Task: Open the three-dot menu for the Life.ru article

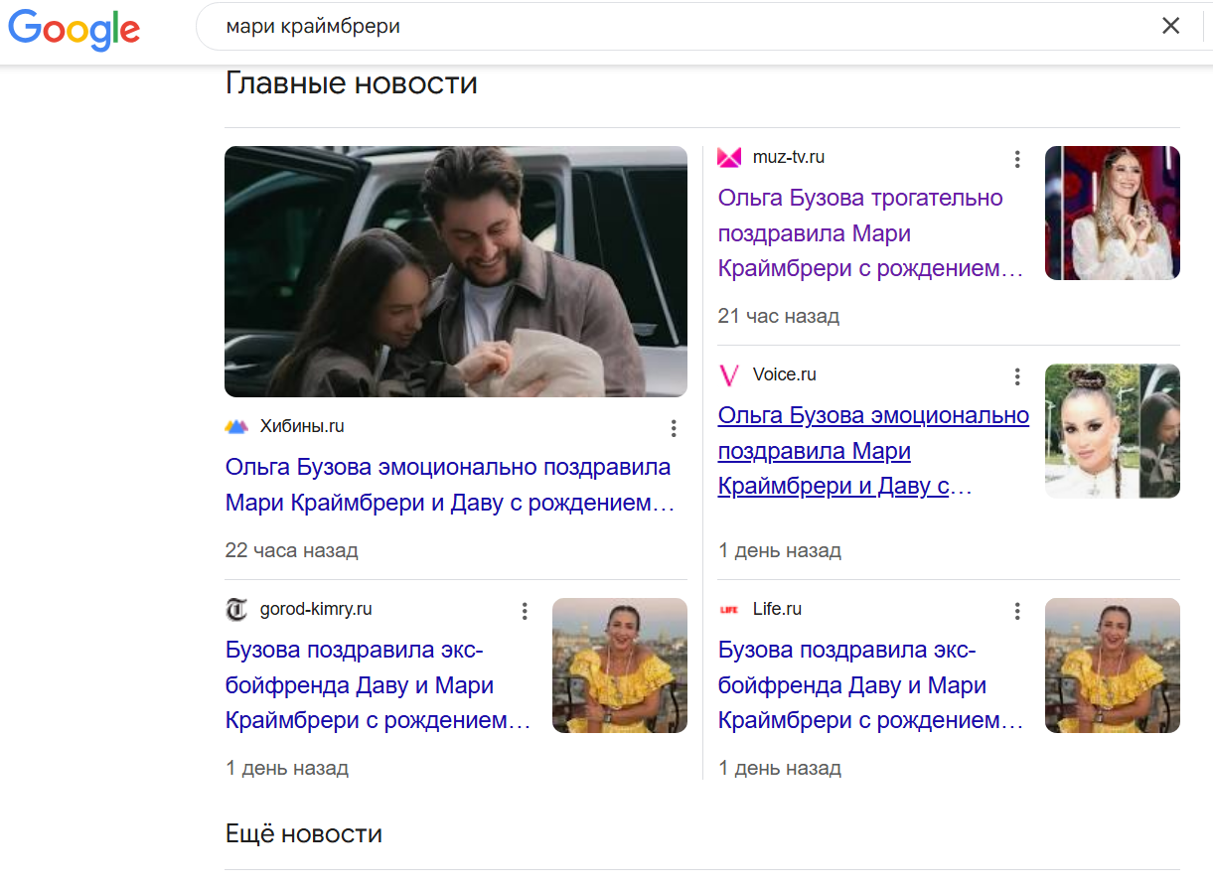Action: pos(1017,611)
